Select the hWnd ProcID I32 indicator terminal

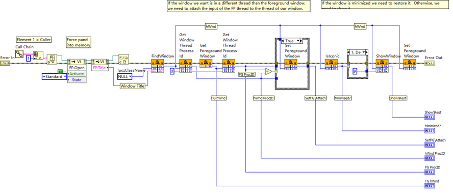(x=429, y=158)
